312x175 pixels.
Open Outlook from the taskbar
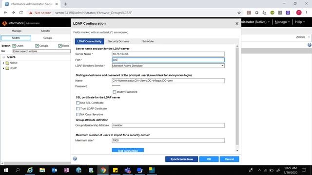pyautogui.click(x=54, y=170)
